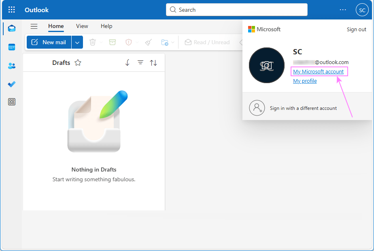Click the down arrow icon in Drafts header
This screenshot has height=251, width=374.
127,62
